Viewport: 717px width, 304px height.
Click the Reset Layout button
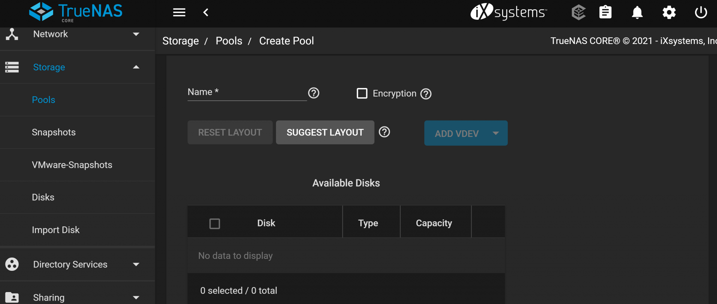pos(230,132)
